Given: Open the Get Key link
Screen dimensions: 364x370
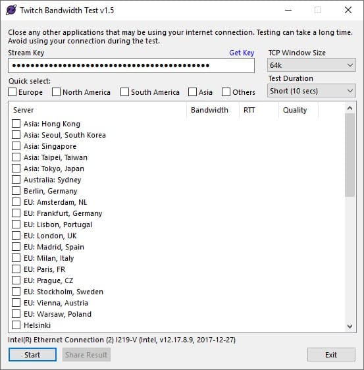Looking at the screenshot, I should (242, 53).
